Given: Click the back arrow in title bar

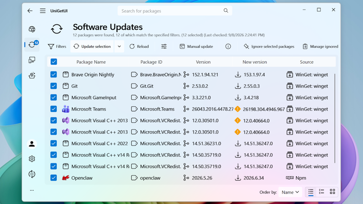Looking at the screenshot, I should point(30,11).
